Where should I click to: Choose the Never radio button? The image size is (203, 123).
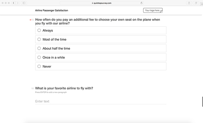click(x=101, y=66)
